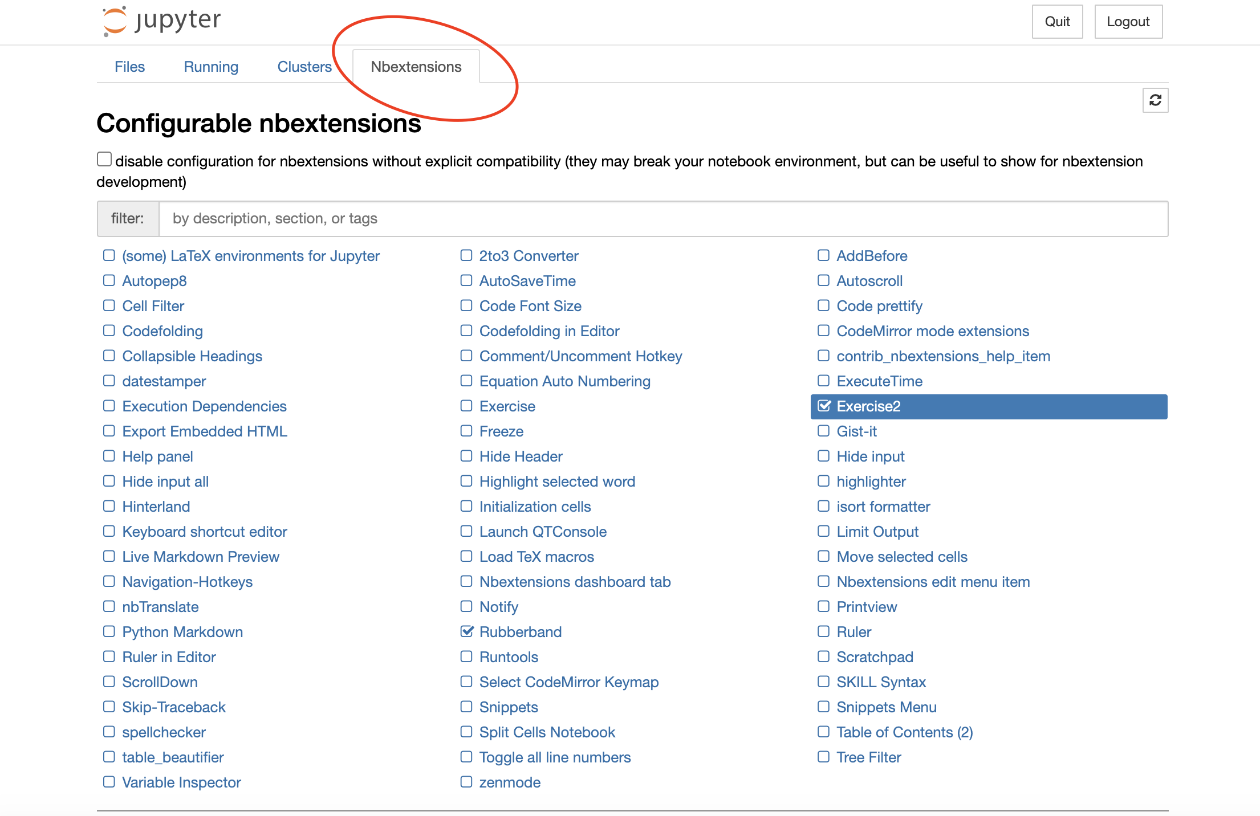Select the Nbextensions tab
The width and height of the screenshot is (1260, 816).
[x=416, y=67]
